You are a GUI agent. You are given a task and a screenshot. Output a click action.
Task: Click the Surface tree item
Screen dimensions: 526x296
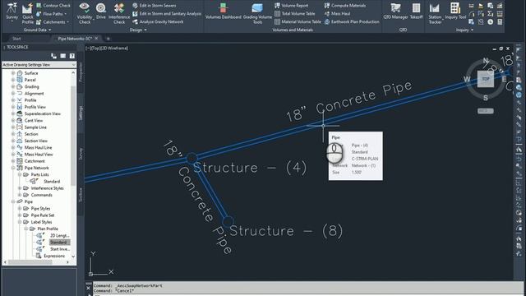[x=31, y=73]
